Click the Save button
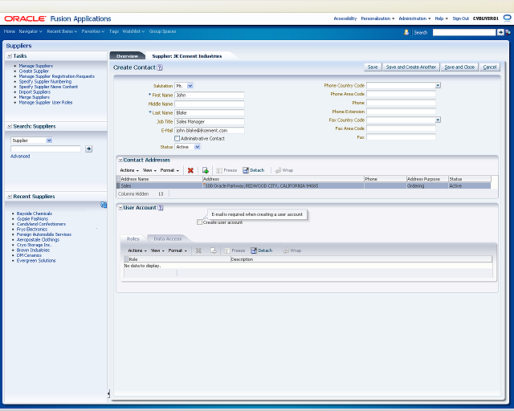 373,67
